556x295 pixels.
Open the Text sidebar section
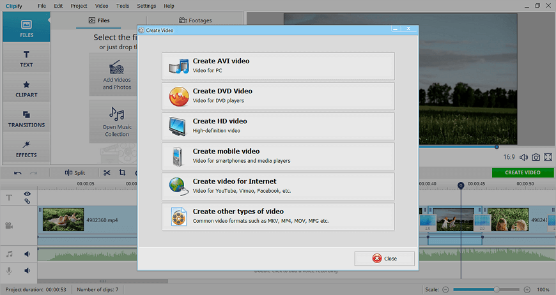pos(27,57)
